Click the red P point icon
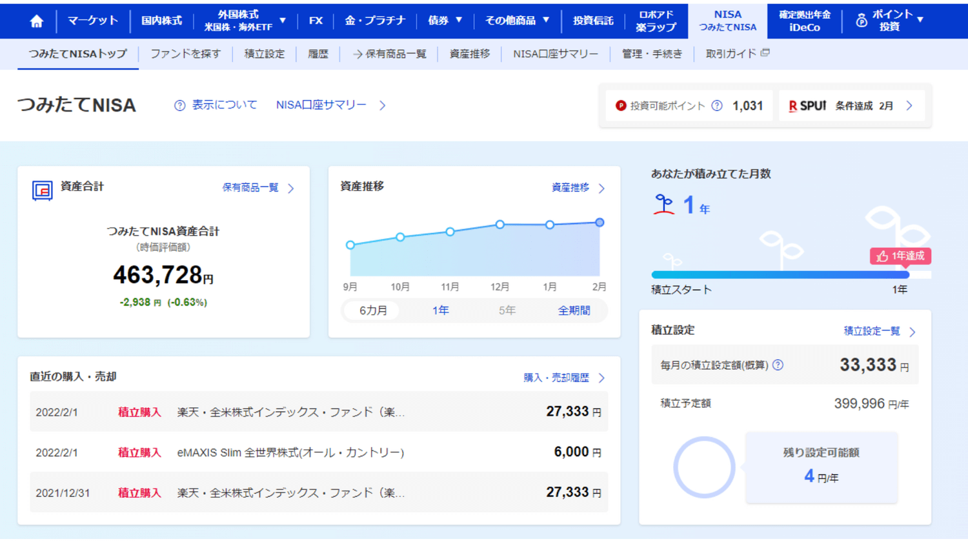This screenshot has height=544, width=968. click(x=621, y=106)
